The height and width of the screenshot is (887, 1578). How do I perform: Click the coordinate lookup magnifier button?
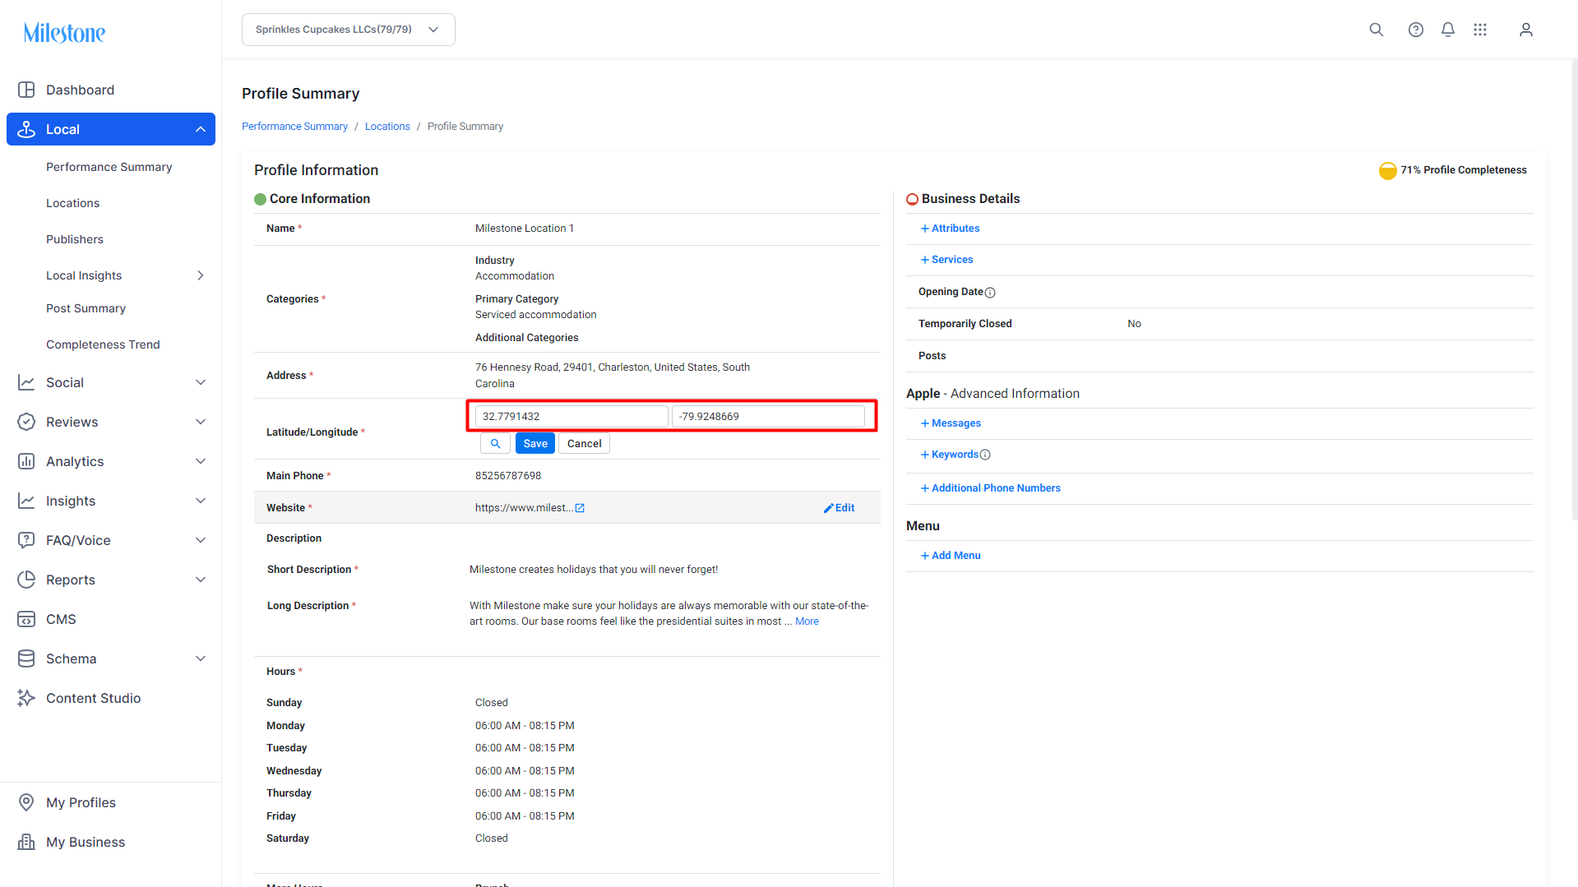click(495, 443)
